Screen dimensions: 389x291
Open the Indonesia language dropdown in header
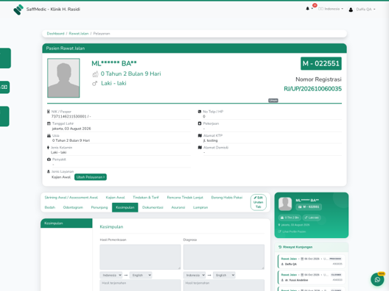tap(331, 9)
